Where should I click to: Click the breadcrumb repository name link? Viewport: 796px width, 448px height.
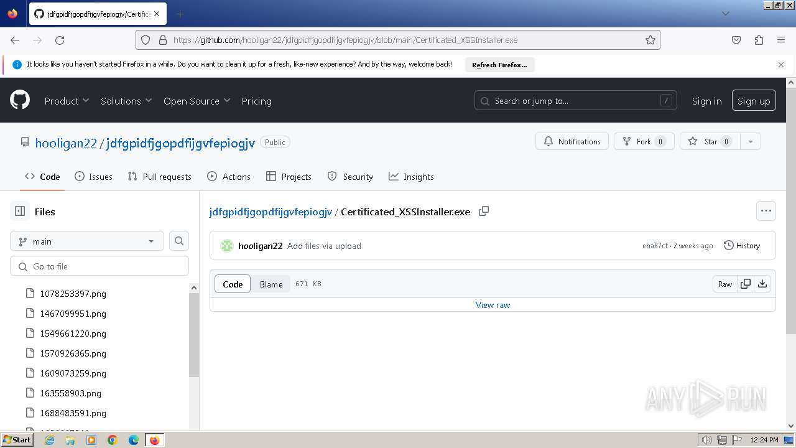(x=271, y=212)
